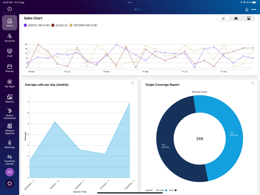Viewport: 260px width, 195px height.
Task: Select the Home tab in sidebar
Action: (x=10, y=23)
